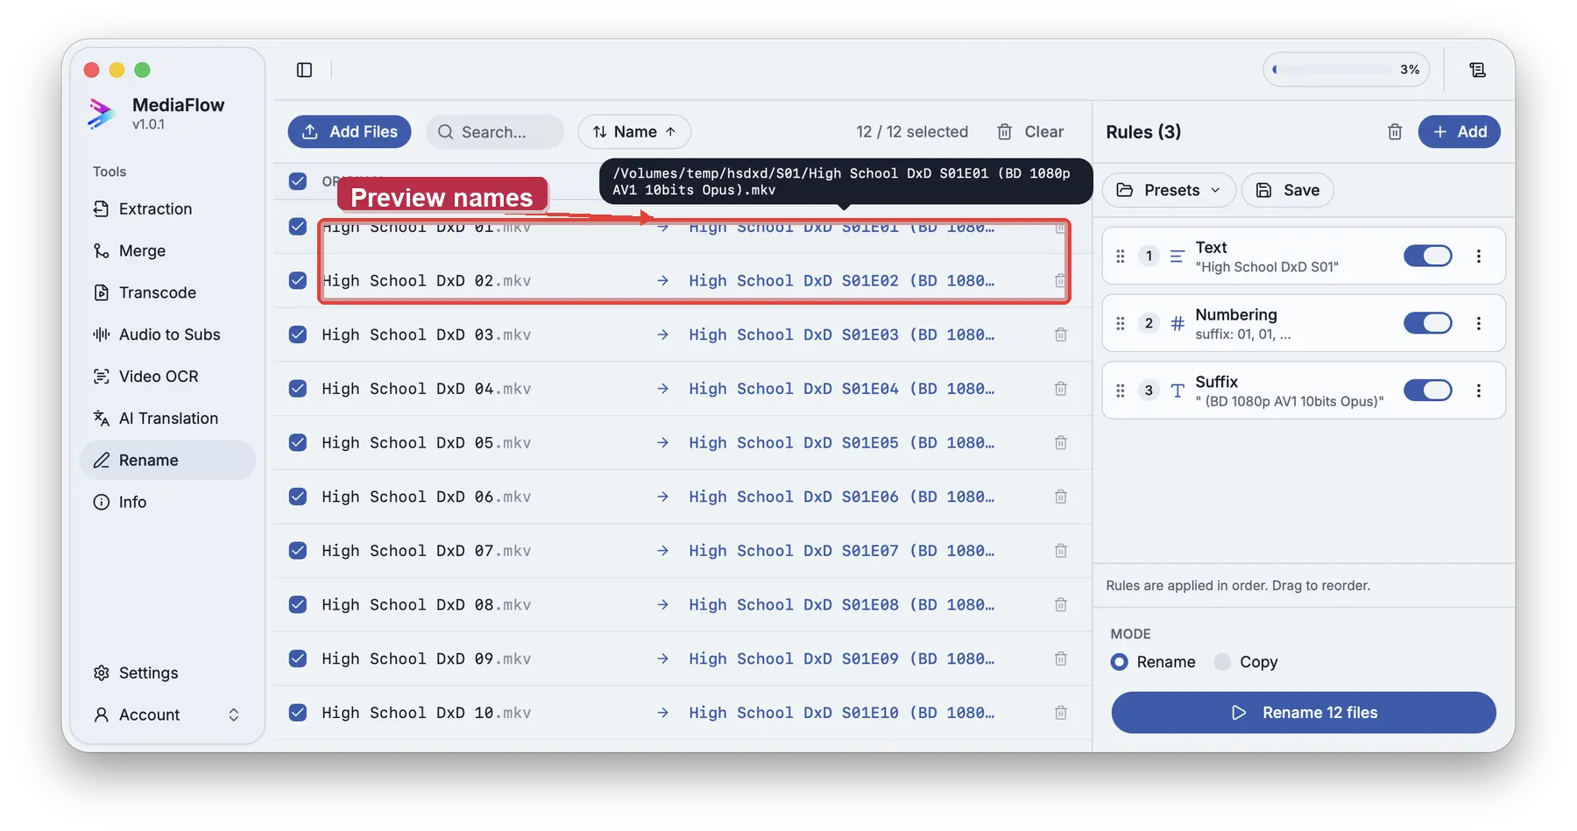Screen dimensions: 1577x831
Task: Uncheck High School DxD 02.mkv checkbox
Action: tap(298, 280)
